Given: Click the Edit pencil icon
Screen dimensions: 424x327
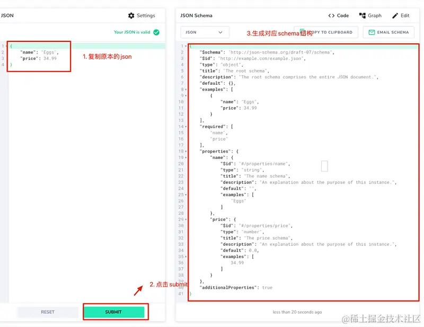Looking at the screenshot, I should coord(395,15).
